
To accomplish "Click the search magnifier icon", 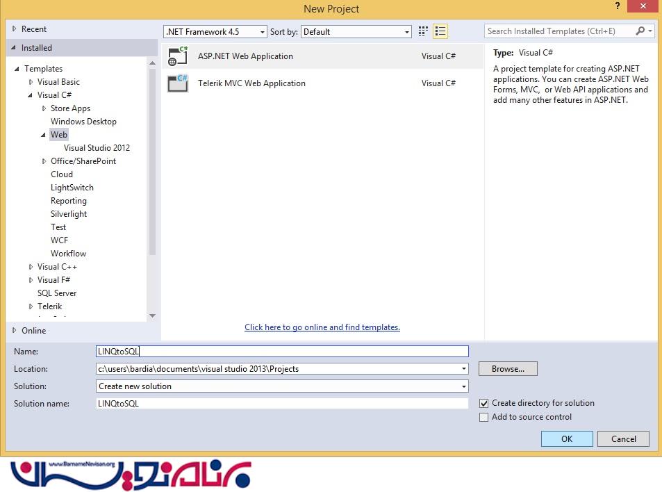I will click(x=640, y=31).
